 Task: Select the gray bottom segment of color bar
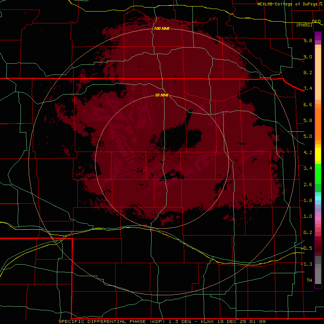point(318,276)
